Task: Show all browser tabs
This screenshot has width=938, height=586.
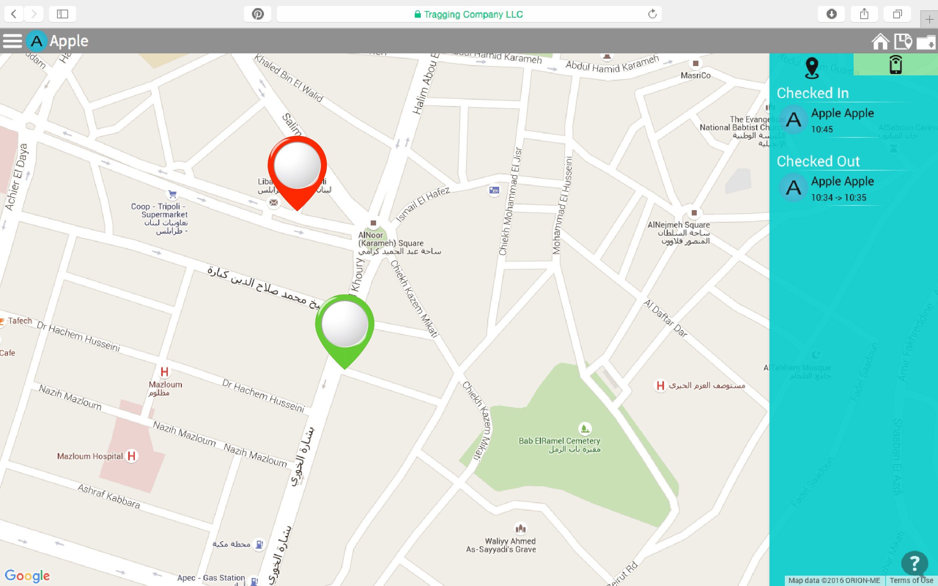Action: click(x=897, y=14)
